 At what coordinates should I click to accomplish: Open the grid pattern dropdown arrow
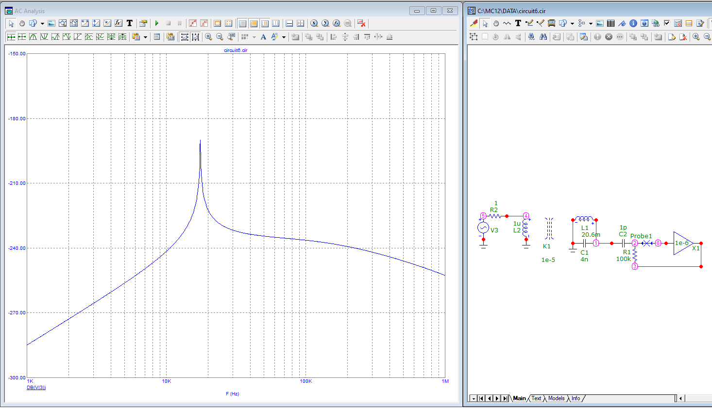(254, 37)
